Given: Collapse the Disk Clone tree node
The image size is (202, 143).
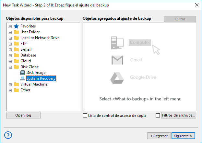Looking at the screenshot, I should click(x=10, y=67).
